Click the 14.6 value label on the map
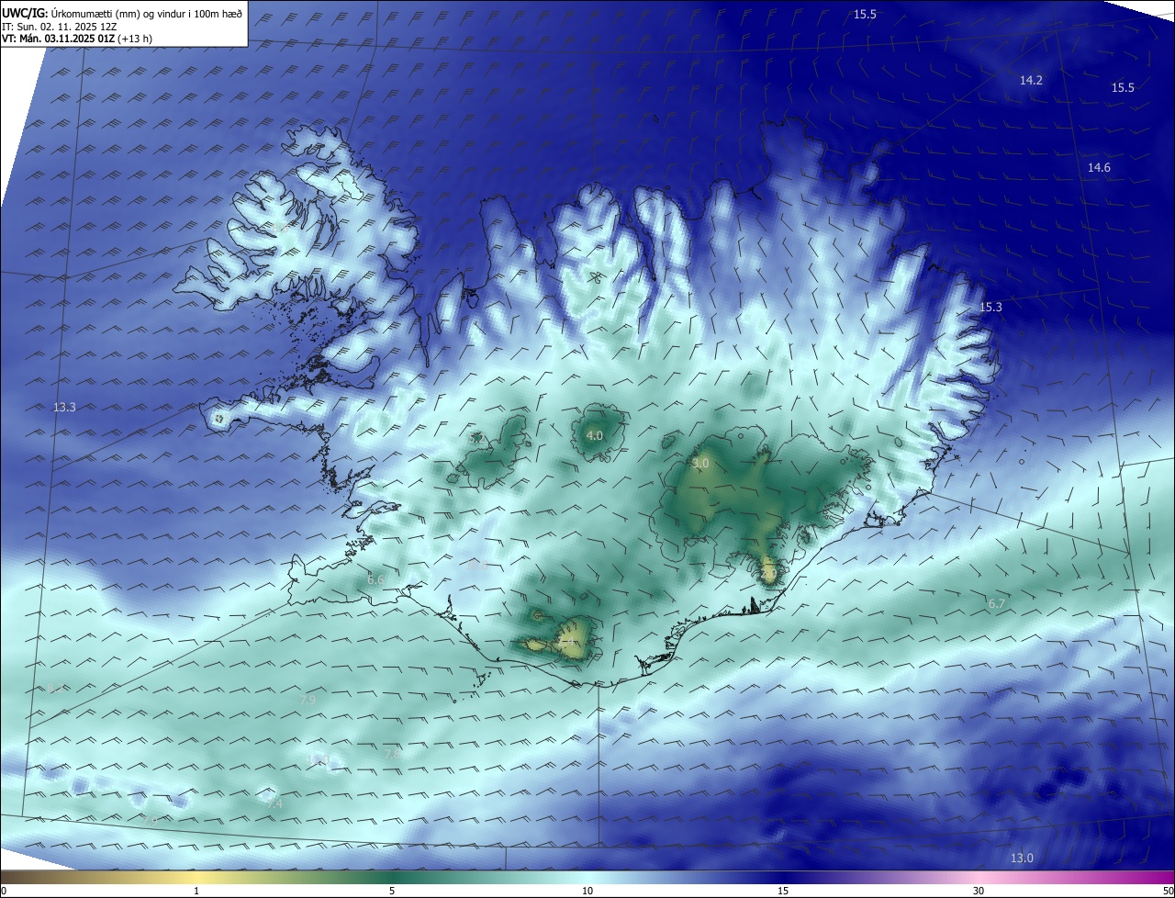The image size is (1175, 898). point(1099,167)
